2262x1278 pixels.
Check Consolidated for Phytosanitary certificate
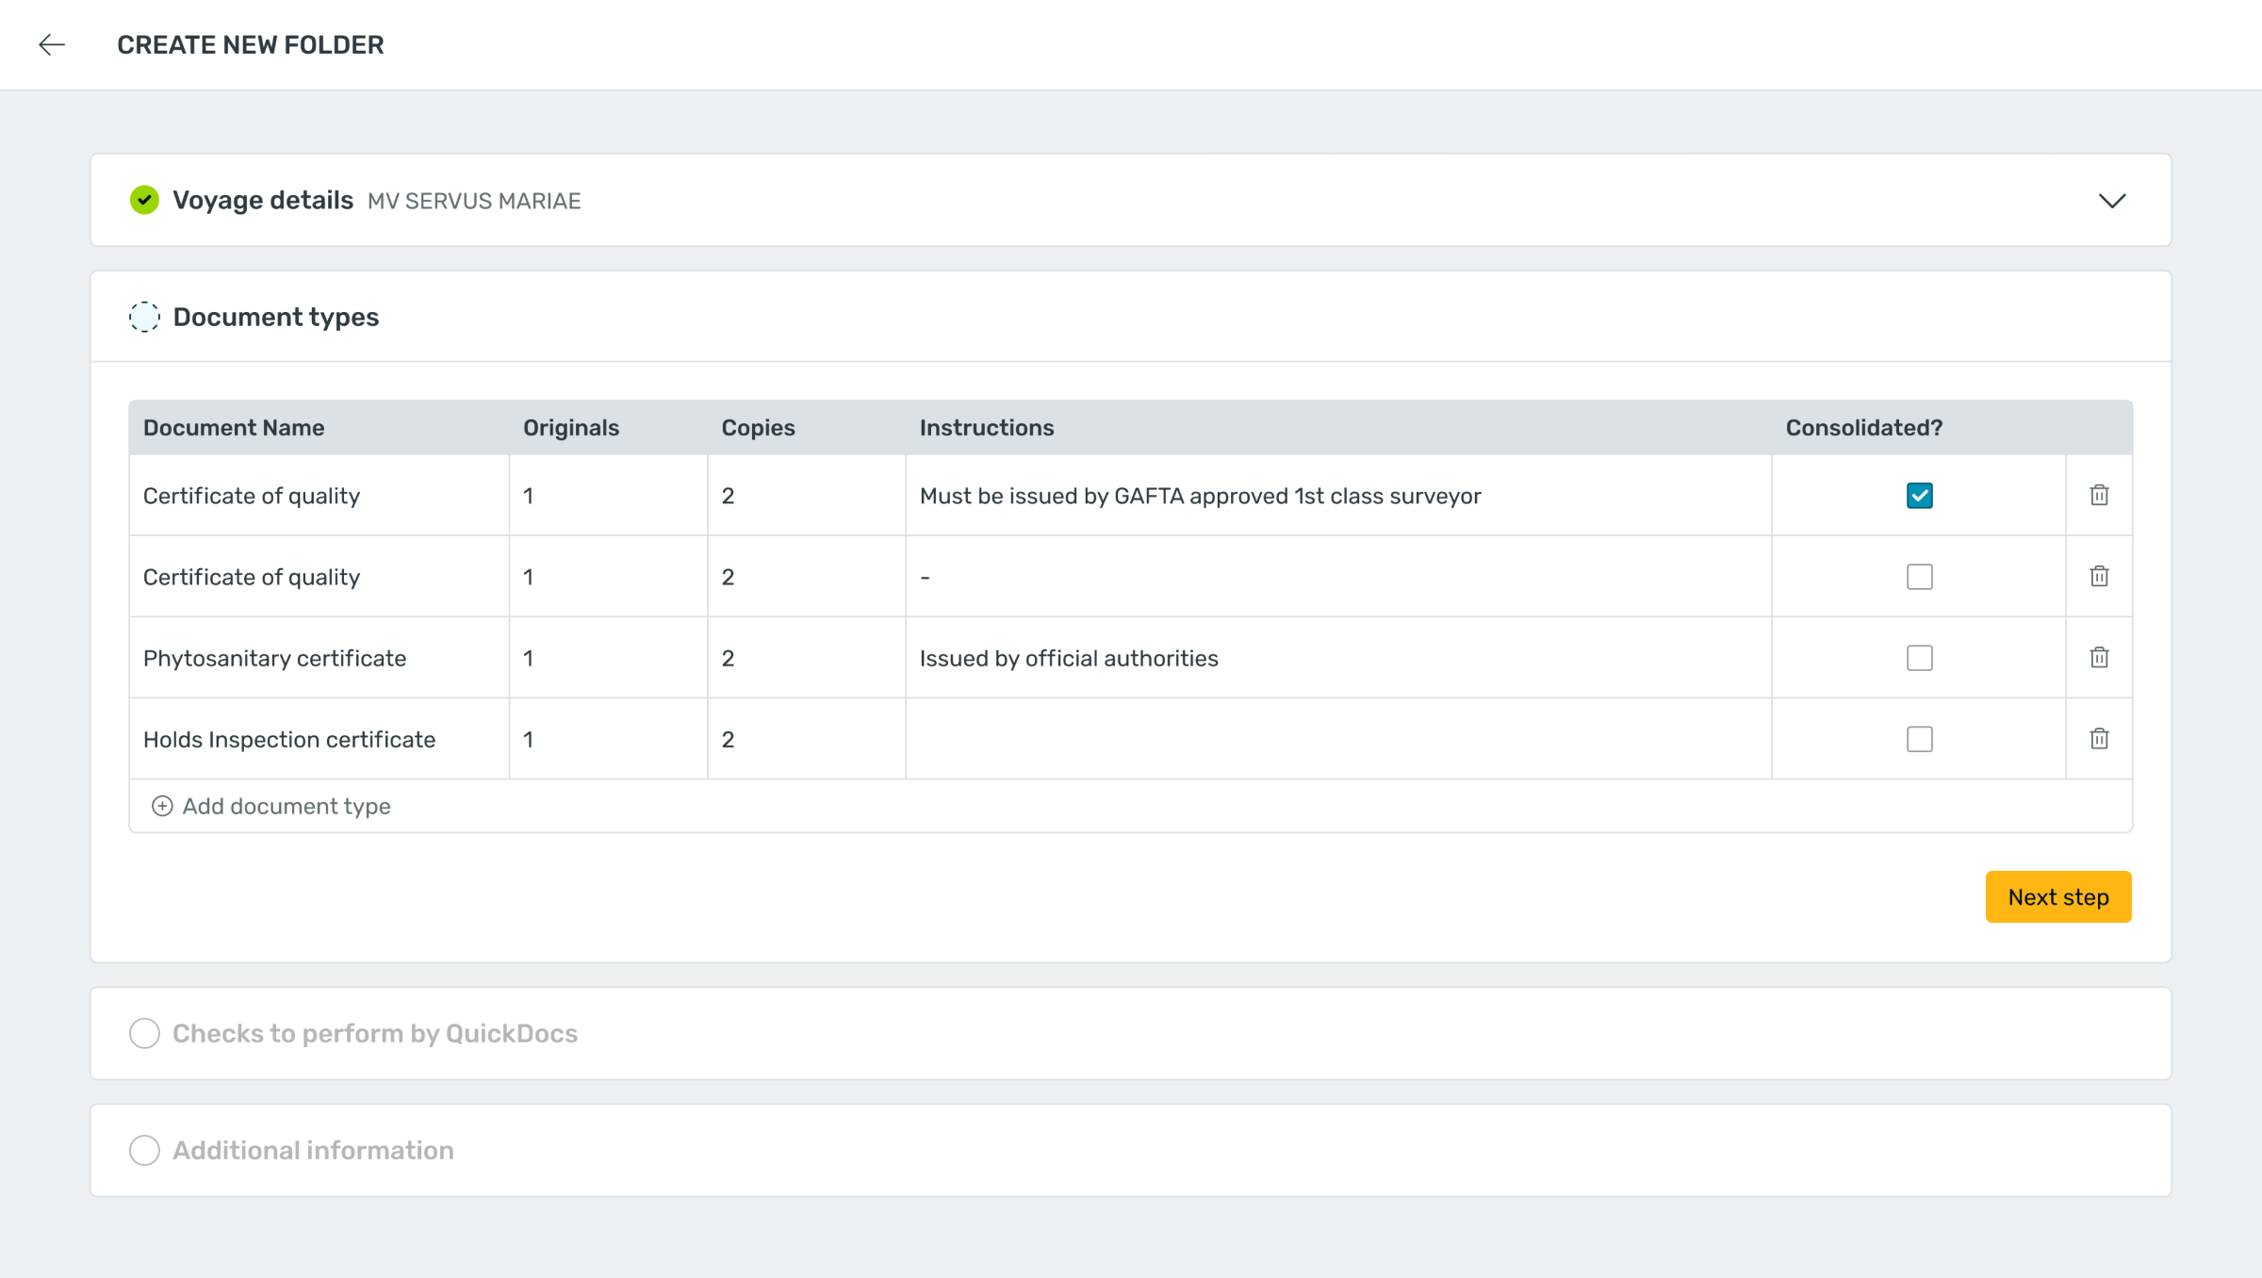point(1919,658)
